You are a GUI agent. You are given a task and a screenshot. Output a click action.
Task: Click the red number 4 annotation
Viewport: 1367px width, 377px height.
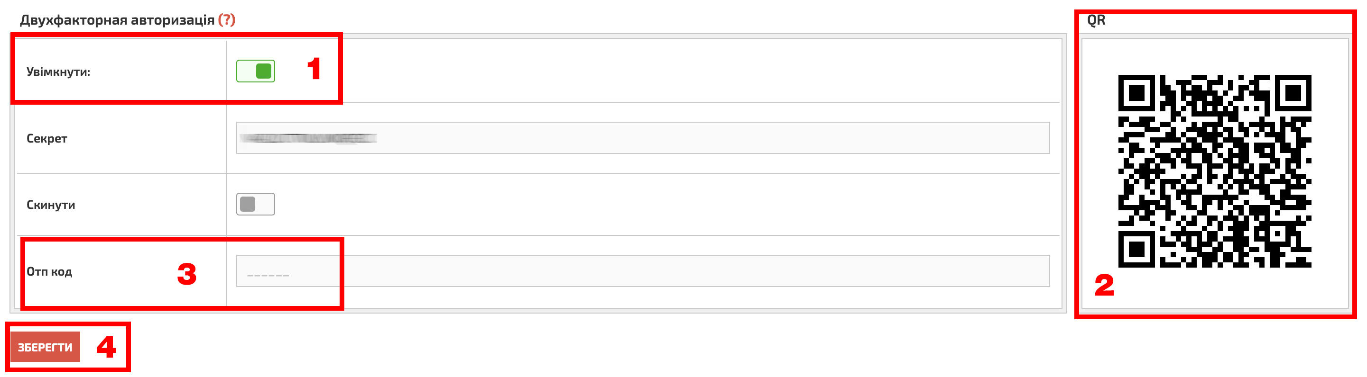(x=106, y=347)
